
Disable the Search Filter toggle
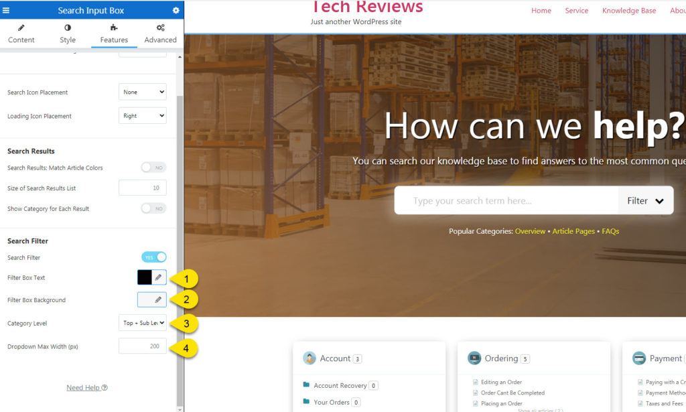click(153, 257)
